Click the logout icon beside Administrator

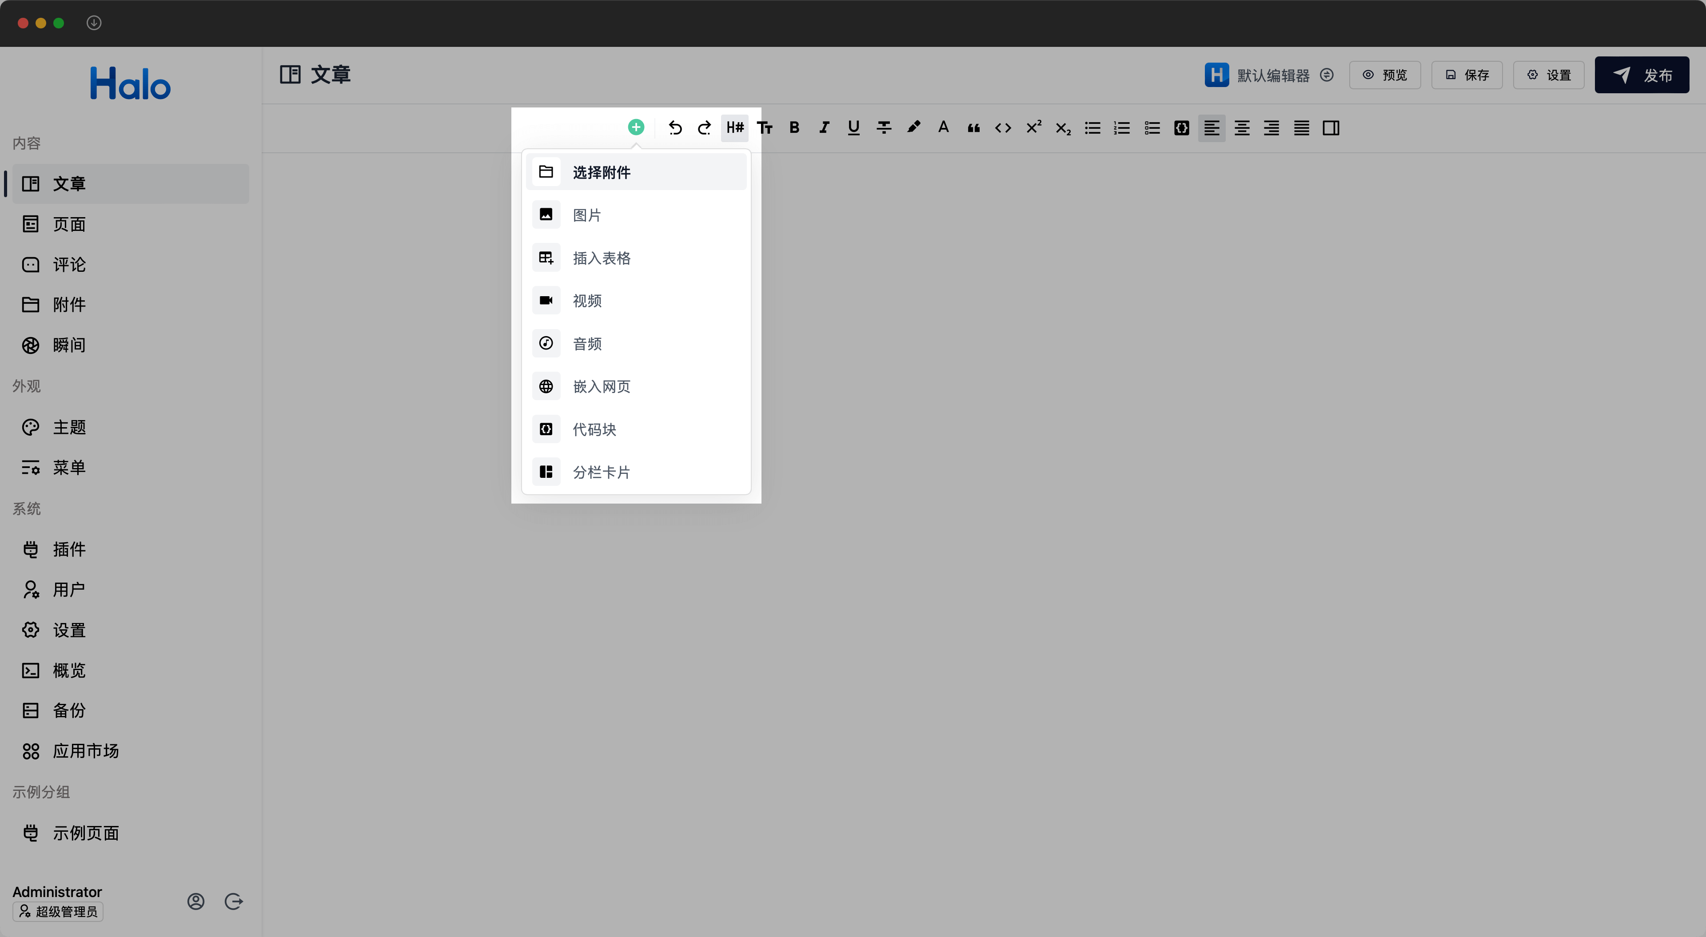click(234, 901)
